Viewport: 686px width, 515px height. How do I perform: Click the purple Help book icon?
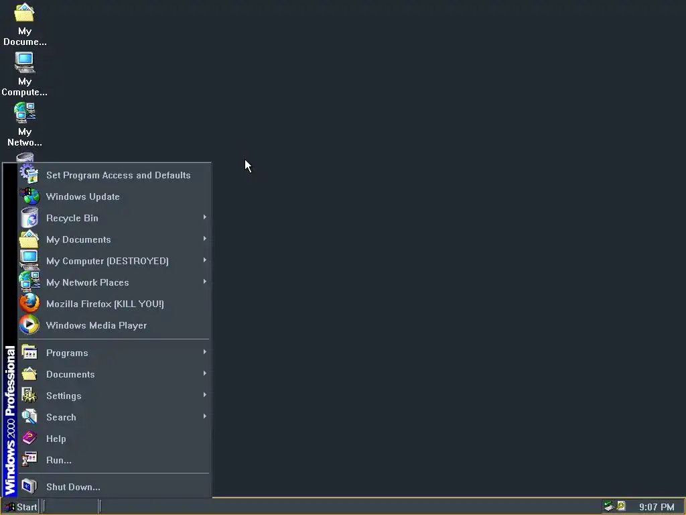point(29,439)
